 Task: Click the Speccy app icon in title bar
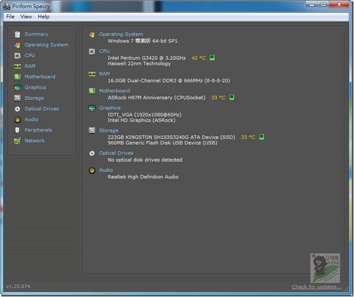tap(7, 6)
